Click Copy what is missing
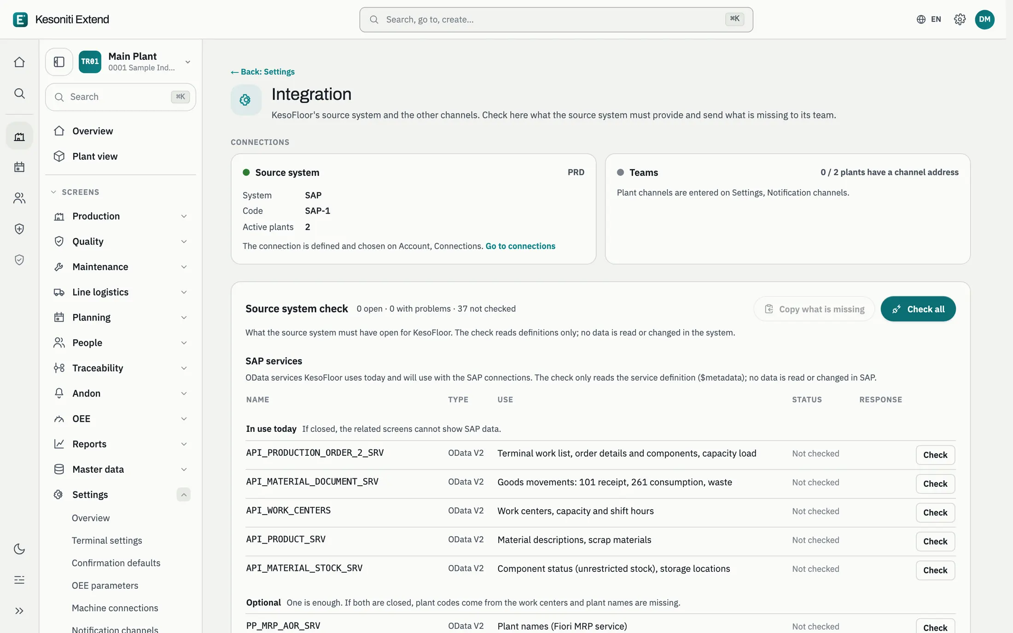The height and width of the screenshot is (633, 1013). click(814, 309)
